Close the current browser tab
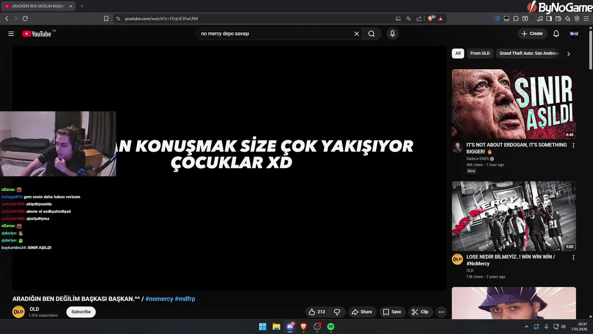 [x=70, y=6]
